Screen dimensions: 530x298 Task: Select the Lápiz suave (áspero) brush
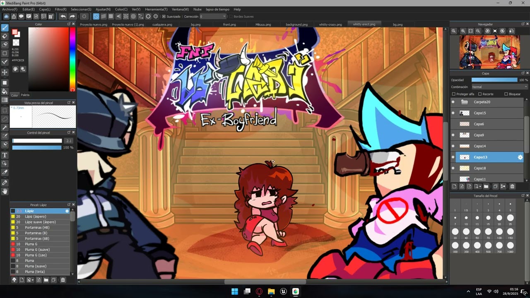tap(40, 222)
